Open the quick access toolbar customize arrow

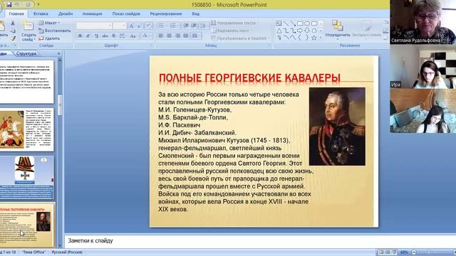point(38,4)
